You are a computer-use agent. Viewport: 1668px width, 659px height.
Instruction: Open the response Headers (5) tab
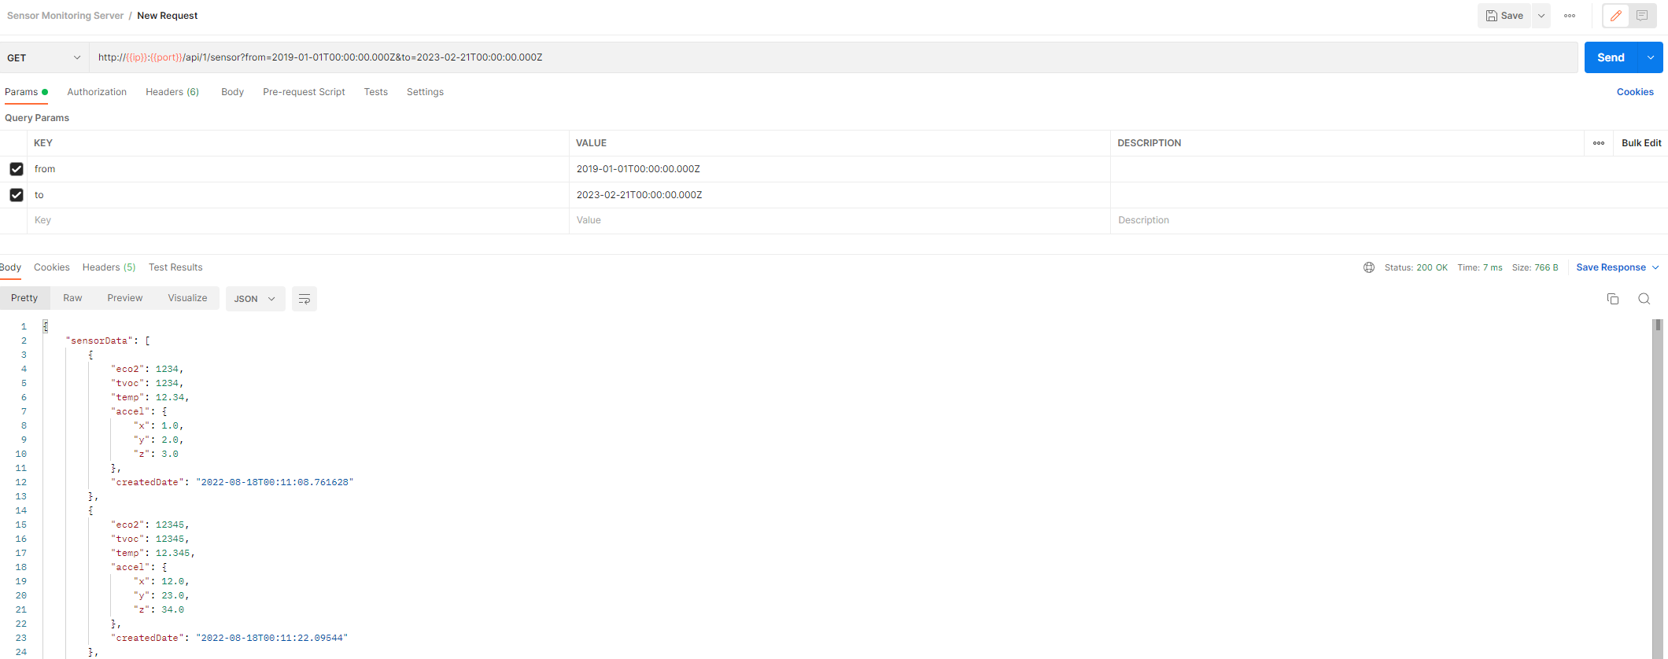pos(109,267)
